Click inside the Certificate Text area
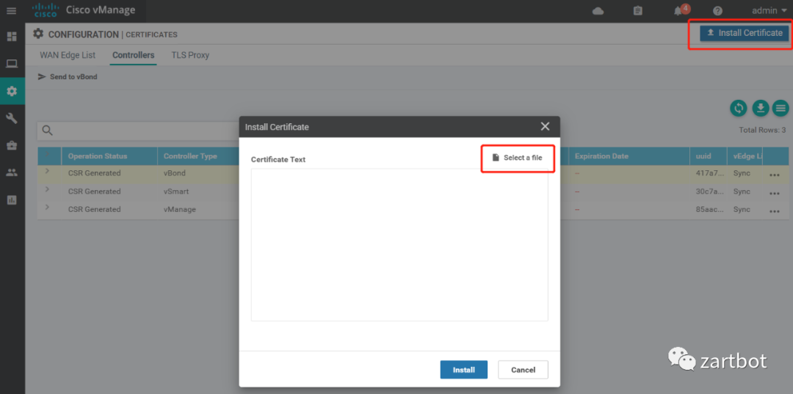 click(399, 244)
